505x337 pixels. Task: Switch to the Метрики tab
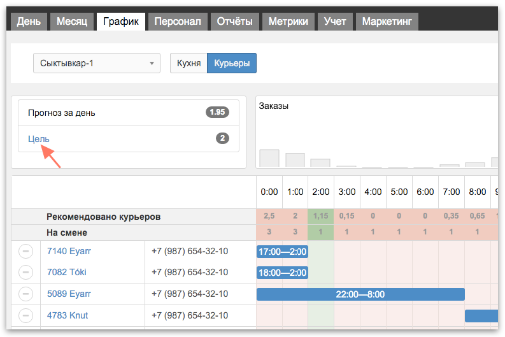[x=288, y=22]
